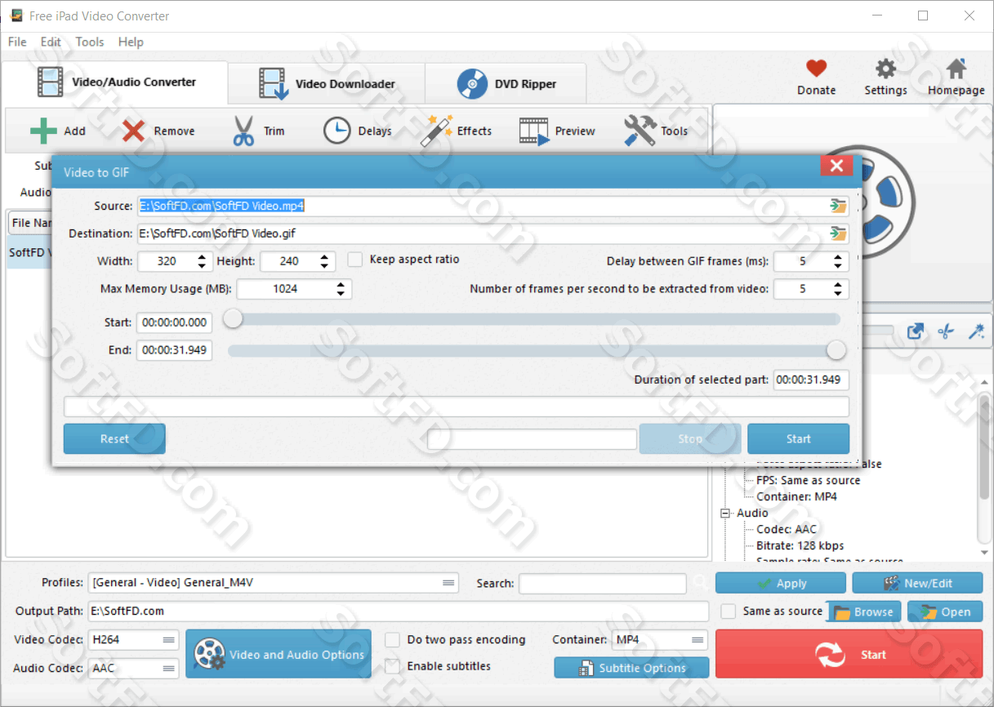
Task: Collapse the Audio tree node
Action: pyautogui.click(x=724, y=514)
